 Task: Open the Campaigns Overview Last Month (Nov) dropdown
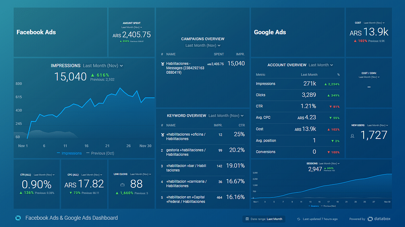click(203, 45)
